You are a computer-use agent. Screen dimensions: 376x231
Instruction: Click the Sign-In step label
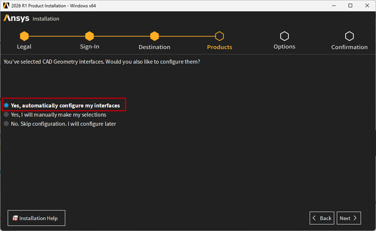89,47
